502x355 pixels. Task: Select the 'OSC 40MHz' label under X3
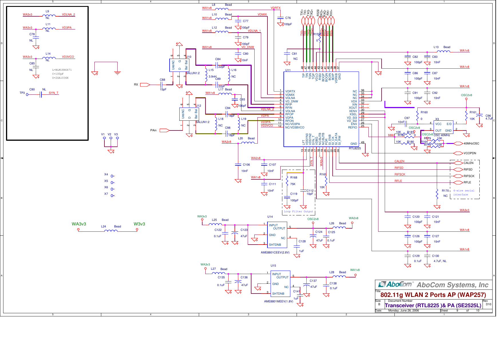click(x=442, y=135)
